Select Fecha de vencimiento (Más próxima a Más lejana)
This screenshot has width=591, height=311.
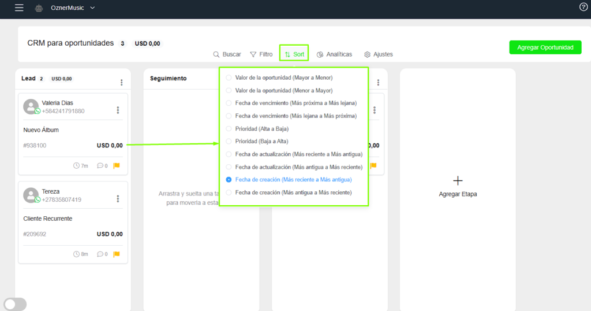point(291,103)
